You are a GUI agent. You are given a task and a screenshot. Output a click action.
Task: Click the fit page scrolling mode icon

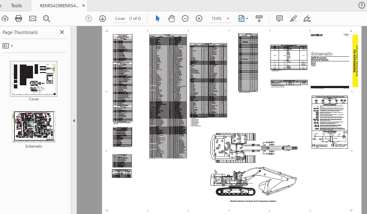click(x=241, y=19)
